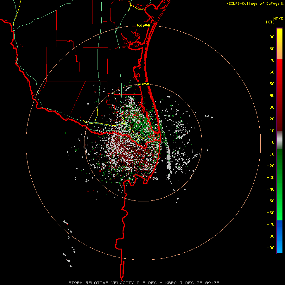Click the 10 value on the velocity scale
This screenshot has height=285, width=285.
pyautogui.click(x=272, y=131)
